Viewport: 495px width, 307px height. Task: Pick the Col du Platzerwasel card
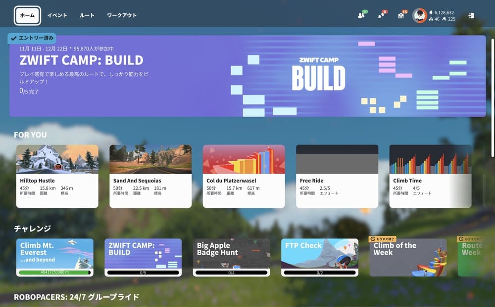244,176
